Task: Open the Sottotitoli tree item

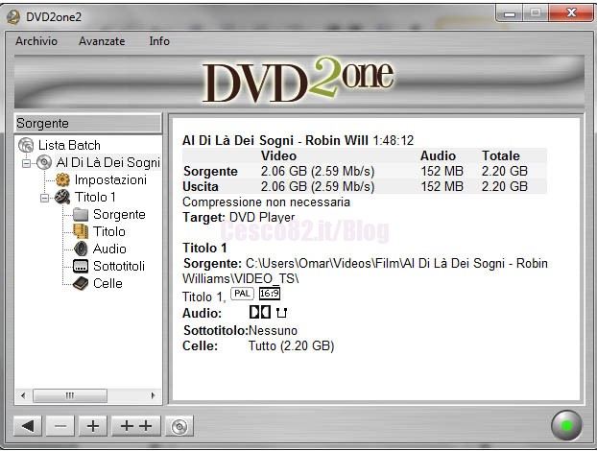Action: click(x=119, y=266)
